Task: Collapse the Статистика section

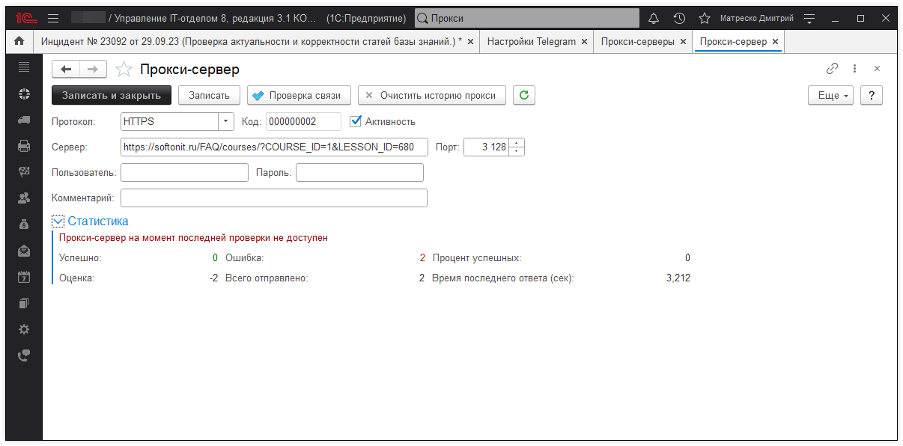Action: 58,221
